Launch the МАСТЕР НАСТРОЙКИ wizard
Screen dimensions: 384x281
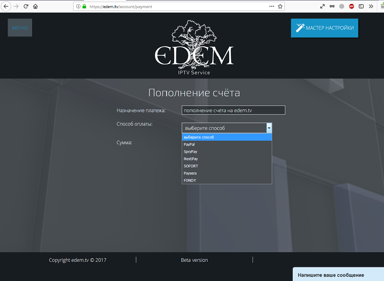pyautogui.click(x=324, y=28)
